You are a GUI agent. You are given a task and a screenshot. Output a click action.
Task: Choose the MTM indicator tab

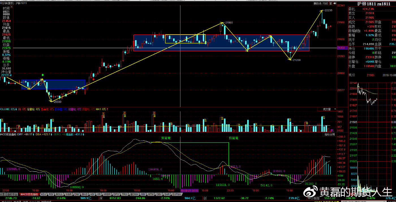coord(151,194)
